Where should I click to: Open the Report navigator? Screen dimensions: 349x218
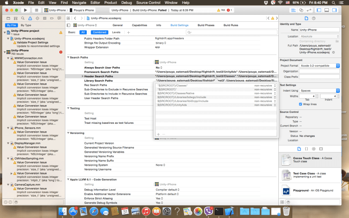tap(59, 18)
